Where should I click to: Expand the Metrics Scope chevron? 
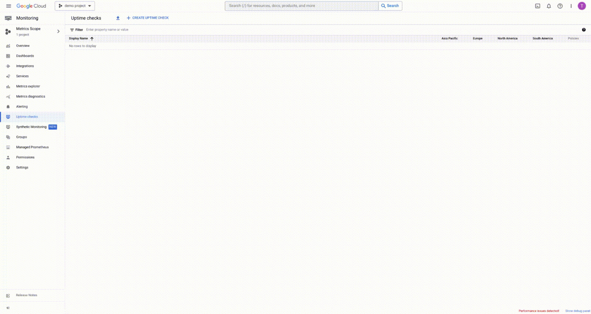tap(58, 31)
